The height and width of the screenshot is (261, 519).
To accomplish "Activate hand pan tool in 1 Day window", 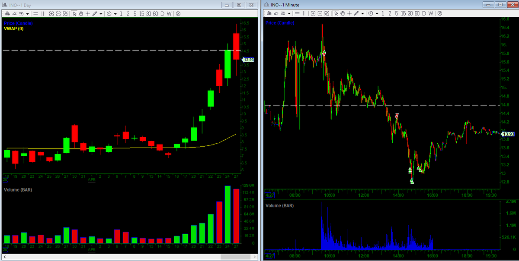I will [81, 13].
